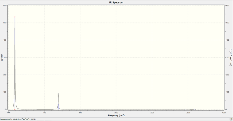
Task: Click the x-axis tick label 3000
Action: (152, 113)
